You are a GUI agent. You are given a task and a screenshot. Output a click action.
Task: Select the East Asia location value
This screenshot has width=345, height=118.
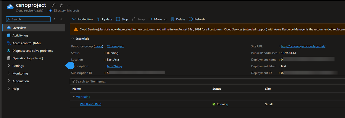113,59
